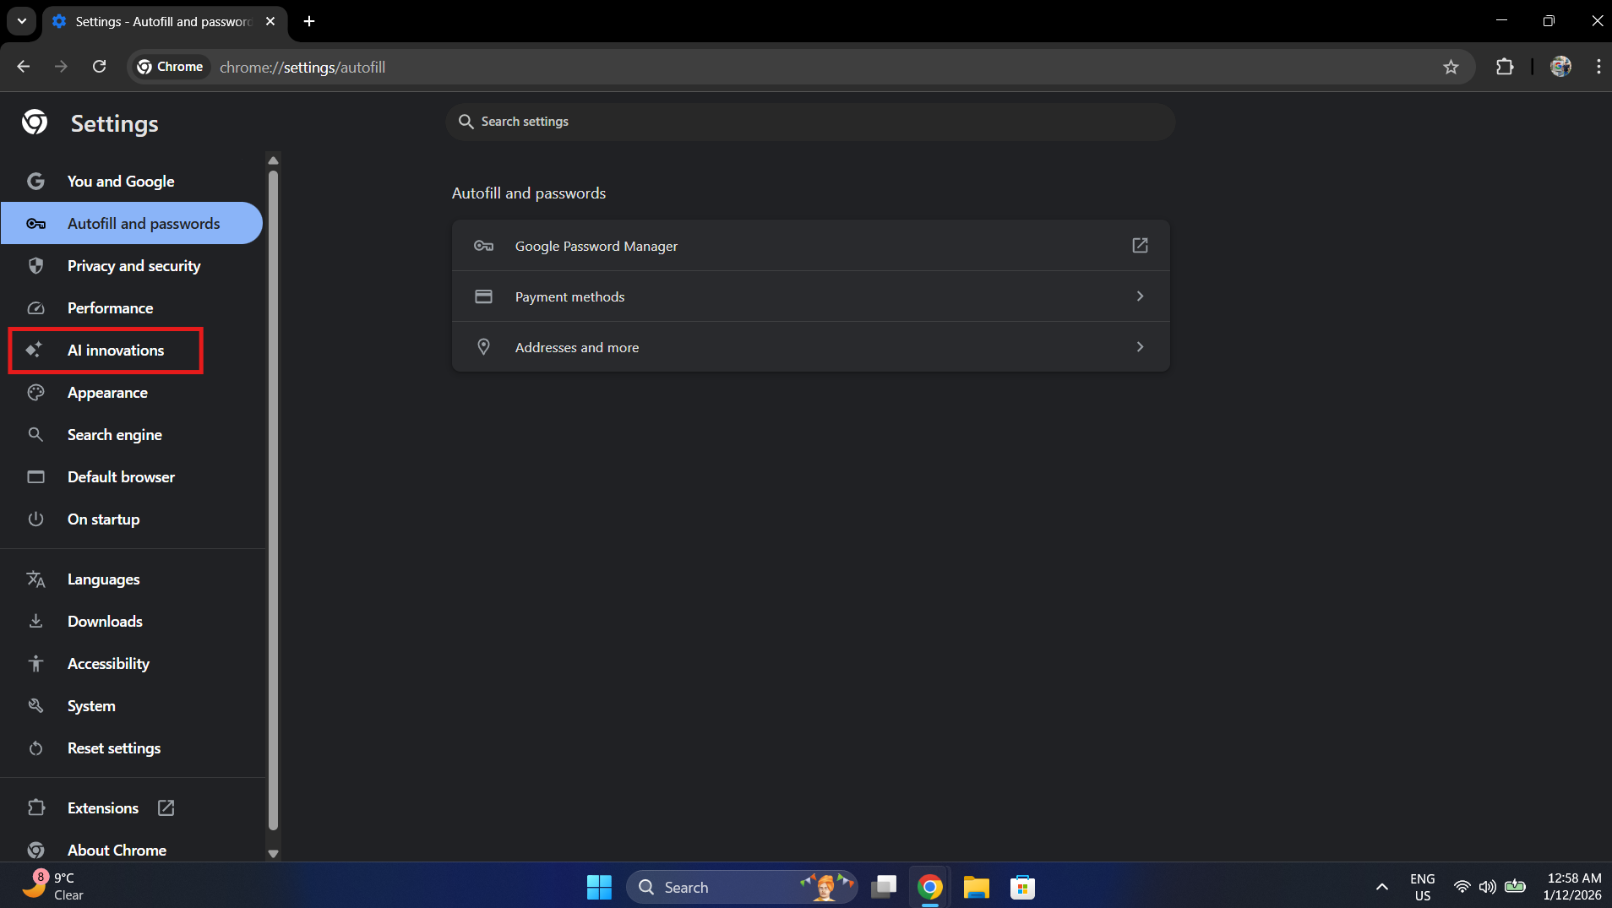Bookmark this page with the star icon
1612x908 pixels.
pos(1451,67)
